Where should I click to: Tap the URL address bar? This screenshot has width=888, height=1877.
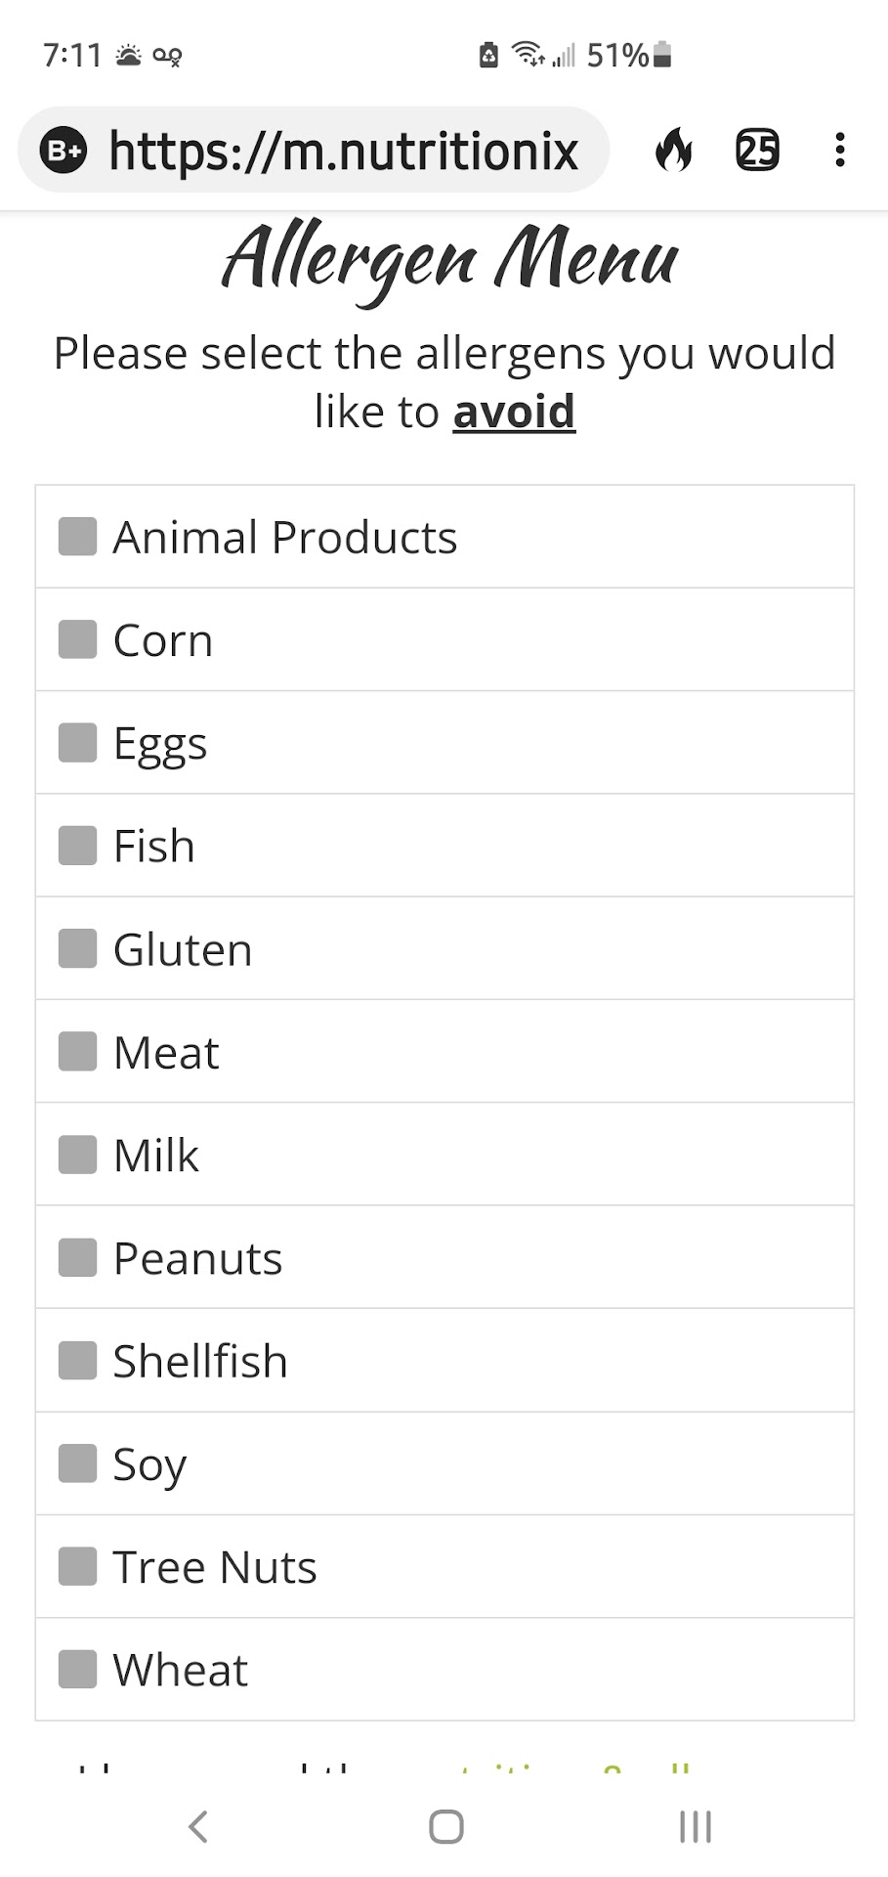click(x=342, y=151)
